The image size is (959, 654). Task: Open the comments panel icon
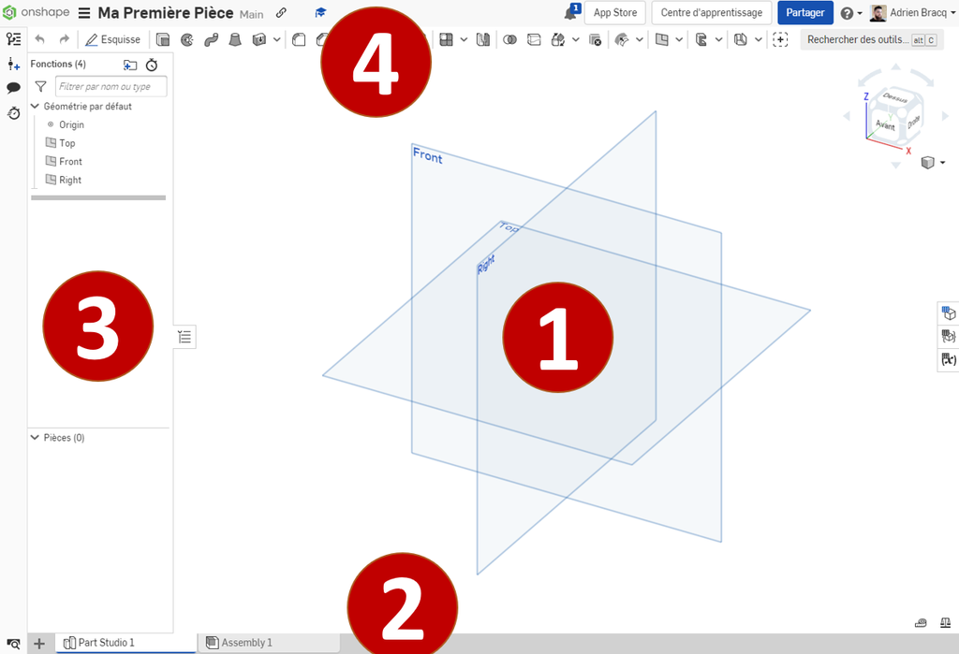14,88
